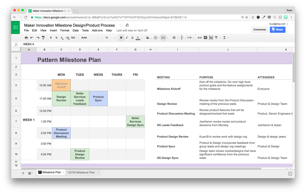Viewport: 306px width, 194px height.
Task: Open the All sheets list icon
Action: click(30, 173)
